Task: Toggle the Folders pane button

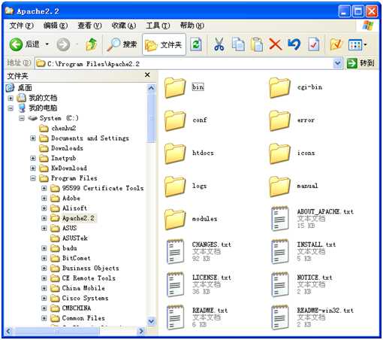Action: pos(164,44)
